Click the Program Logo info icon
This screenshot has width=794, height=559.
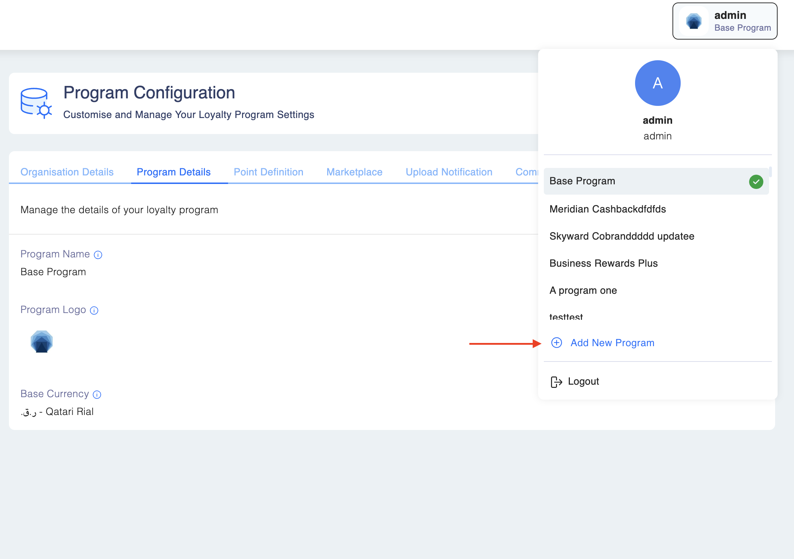[x=94, y=311]
